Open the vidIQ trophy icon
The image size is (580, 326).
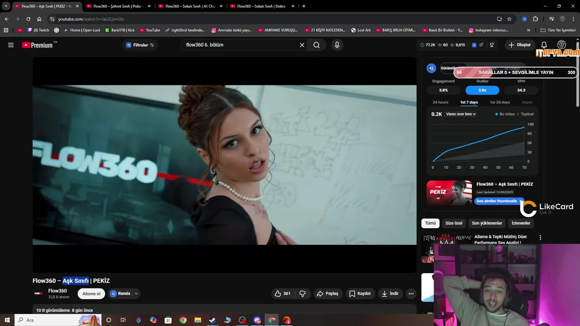click(492, 45)
